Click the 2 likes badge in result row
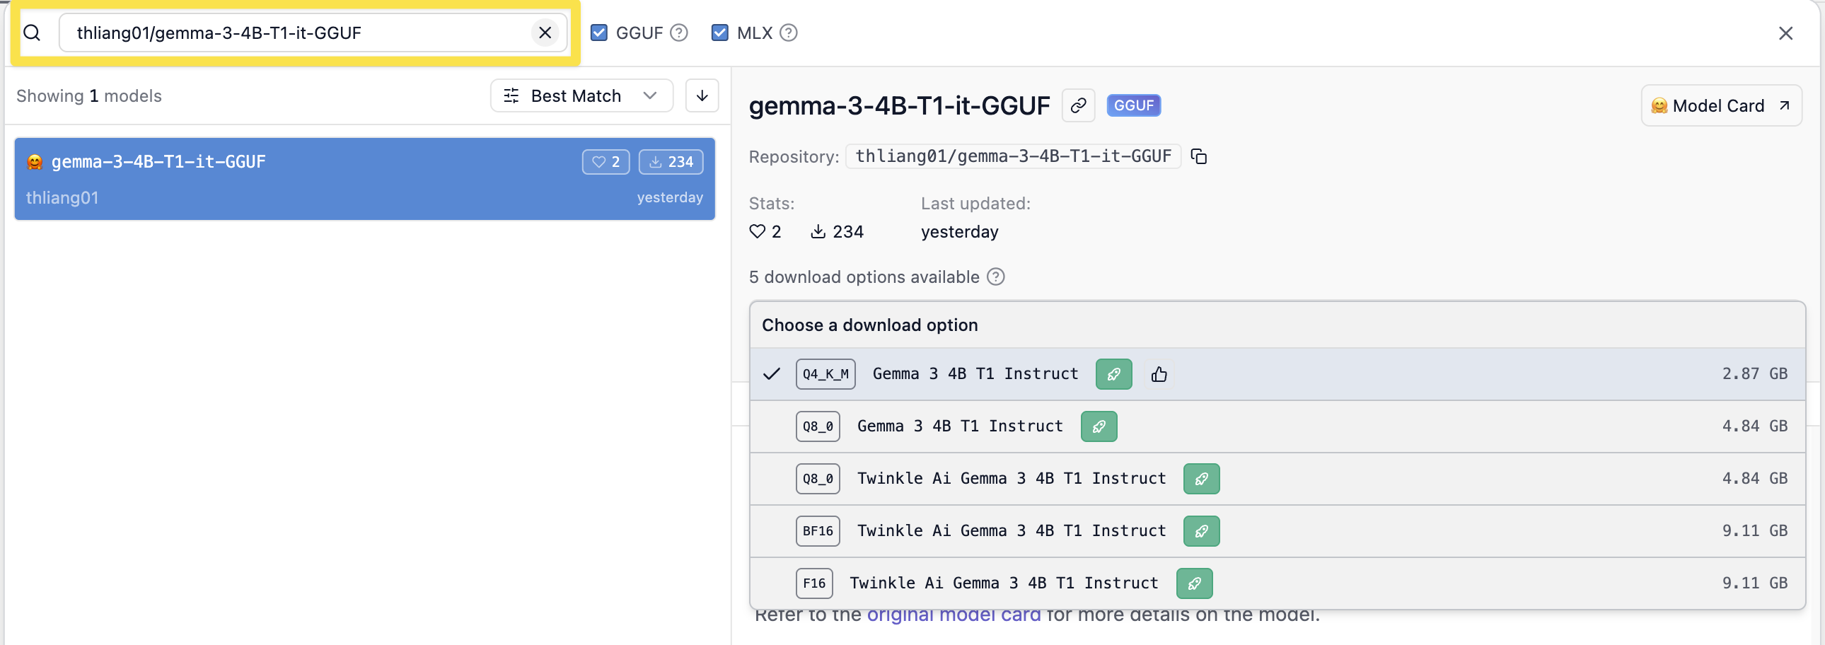Screen dimensions: 1825x645 tap(606, 162)
